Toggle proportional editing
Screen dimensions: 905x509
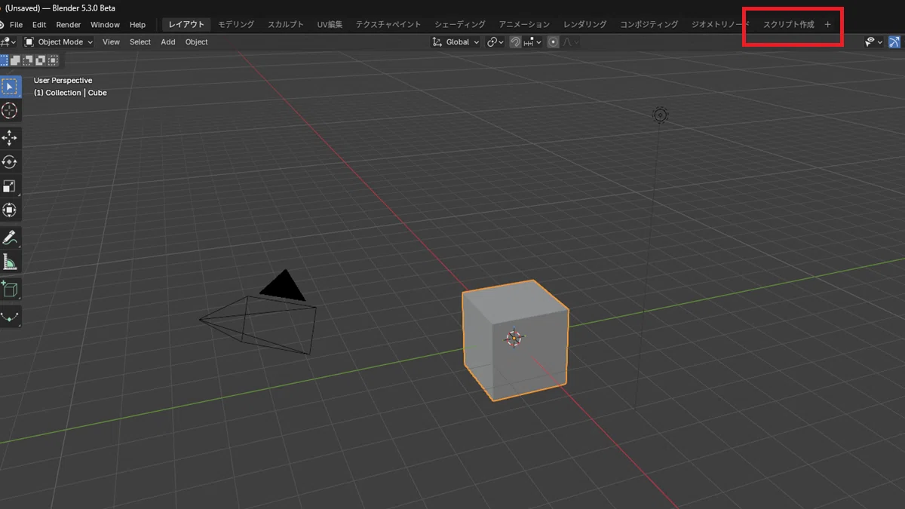click(554, 42)
